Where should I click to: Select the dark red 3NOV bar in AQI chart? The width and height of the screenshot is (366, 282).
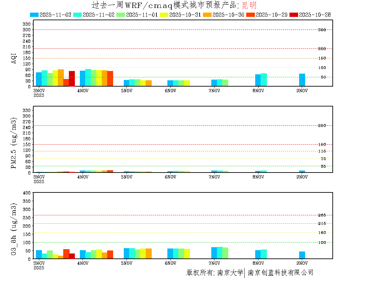(x=72, y=79)
